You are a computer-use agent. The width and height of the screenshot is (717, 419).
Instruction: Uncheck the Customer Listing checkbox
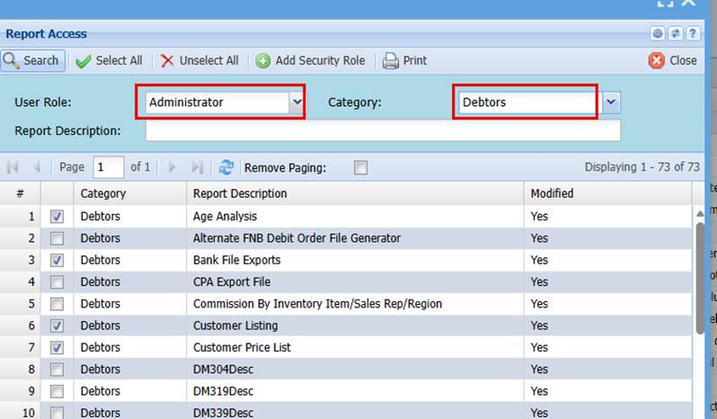[57, 325]
